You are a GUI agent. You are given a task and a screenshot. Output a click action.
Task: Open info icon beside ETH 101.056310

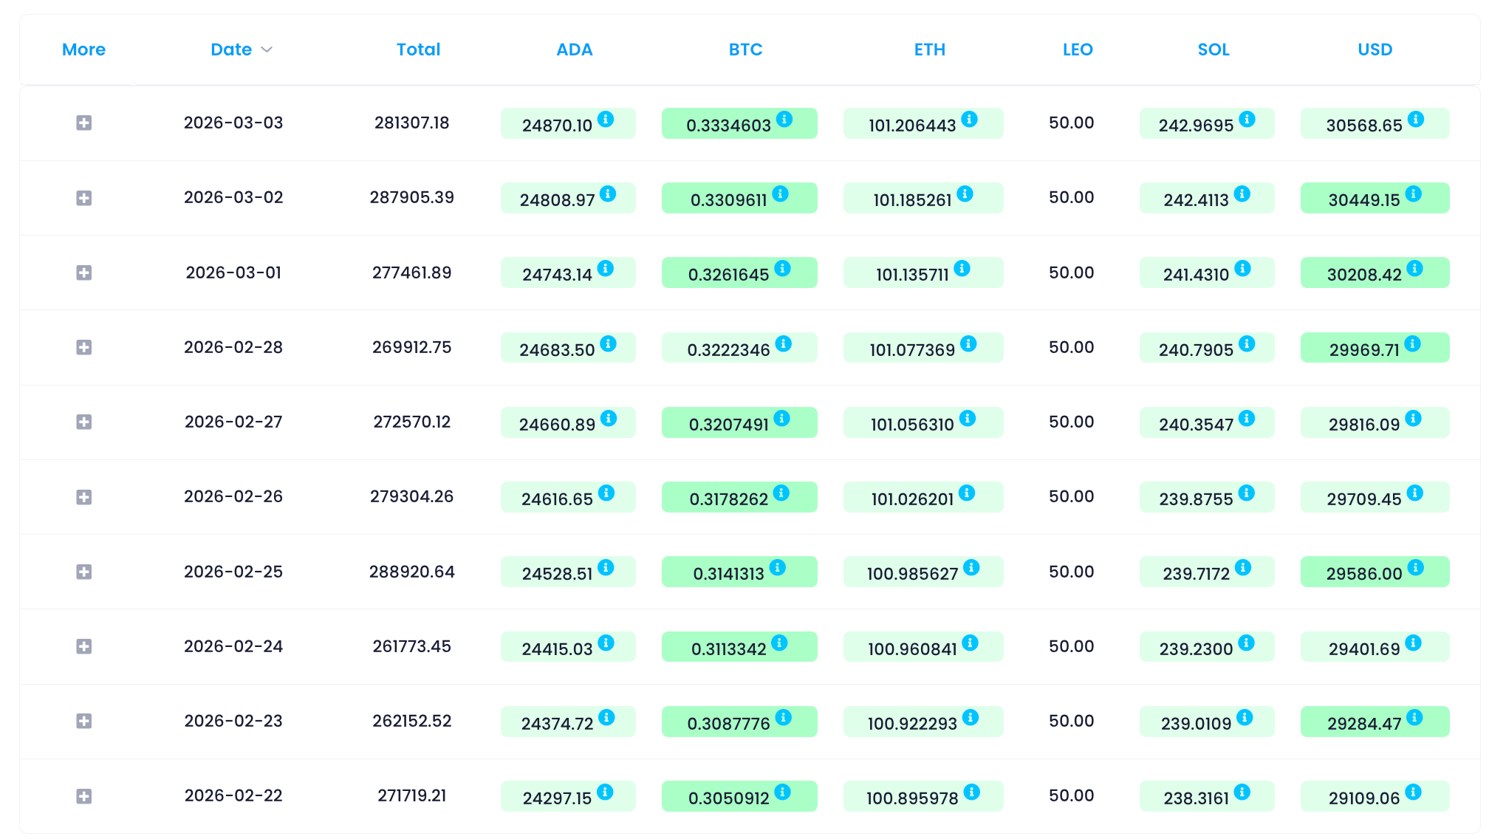(x=968, y=418)
